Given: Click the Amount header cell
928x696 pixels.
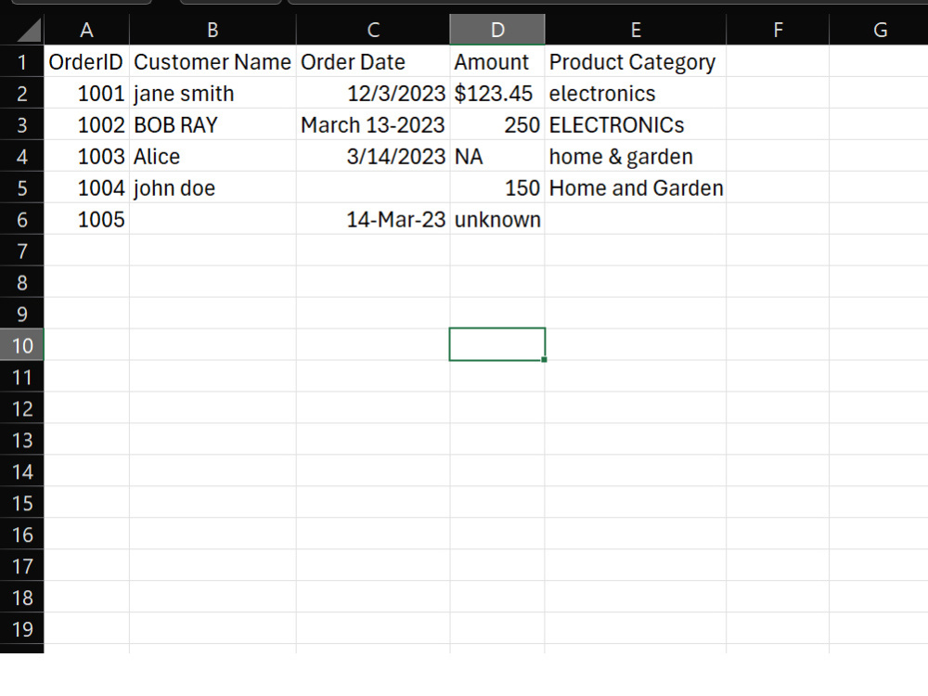Looking at the screenshot, I should coord(497,61).
